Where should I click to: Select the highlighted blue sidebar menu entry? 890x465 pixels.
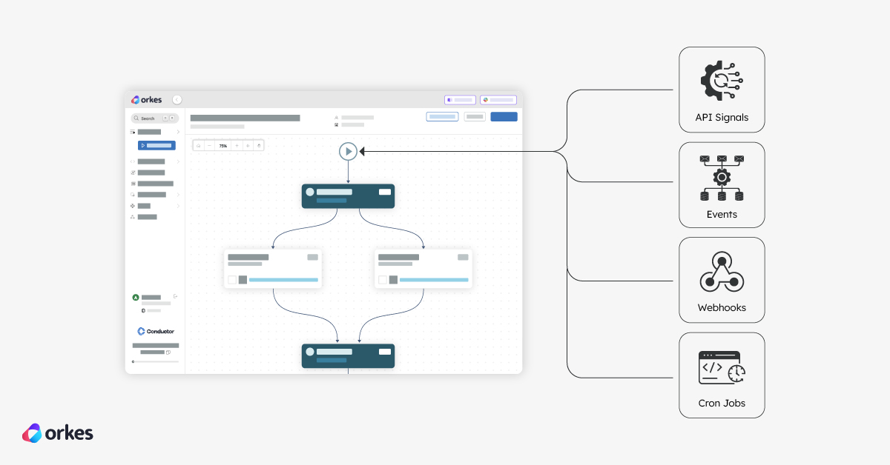pos(156,145)
